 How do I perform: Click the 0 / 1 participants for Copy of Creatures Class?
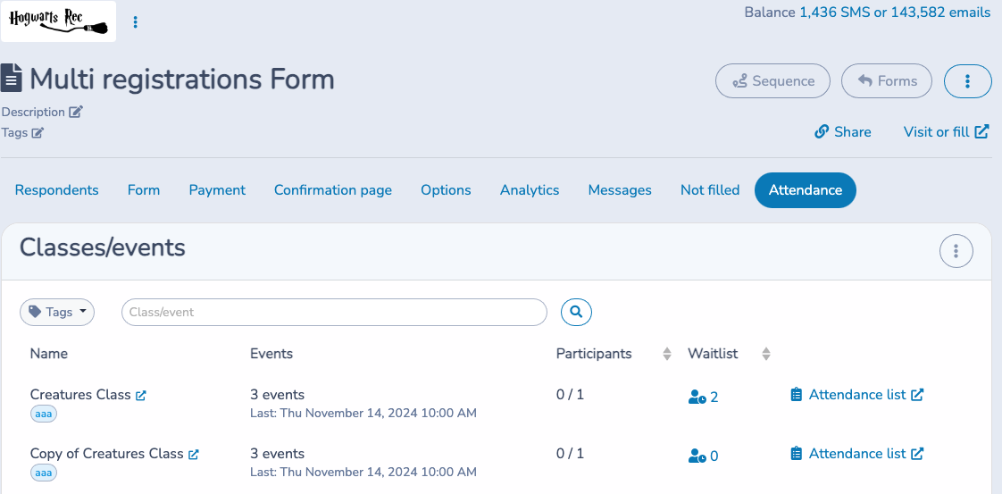(x=570, y=454)
